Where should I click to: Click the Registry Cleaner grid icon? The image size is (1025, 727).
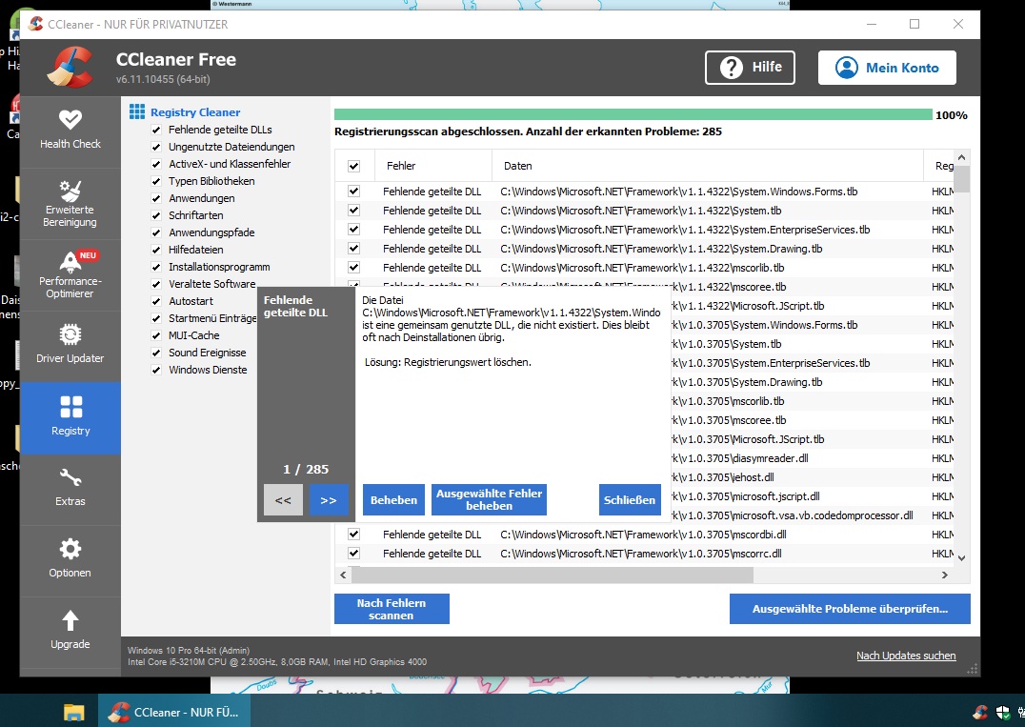pos(136,111)
